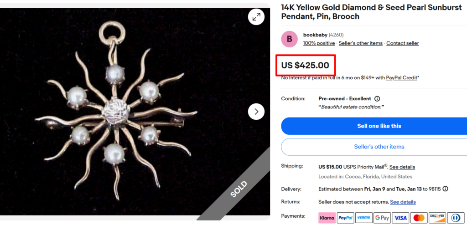This screenshot has width=467, height=225.
Task: Select the Klarna payment icon
Action: click(x=327, y=218)
